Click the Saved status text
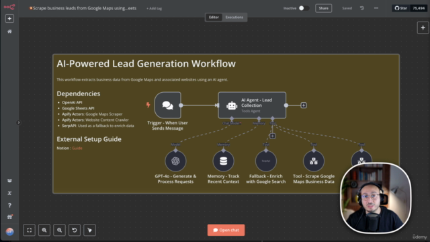The width and height of the screenshot is (430, 242). pos(347,8)
